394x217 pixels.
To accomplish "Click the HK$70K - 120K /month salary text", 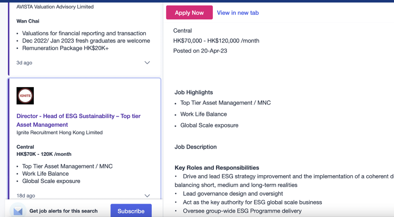I will tap(44, 154).
